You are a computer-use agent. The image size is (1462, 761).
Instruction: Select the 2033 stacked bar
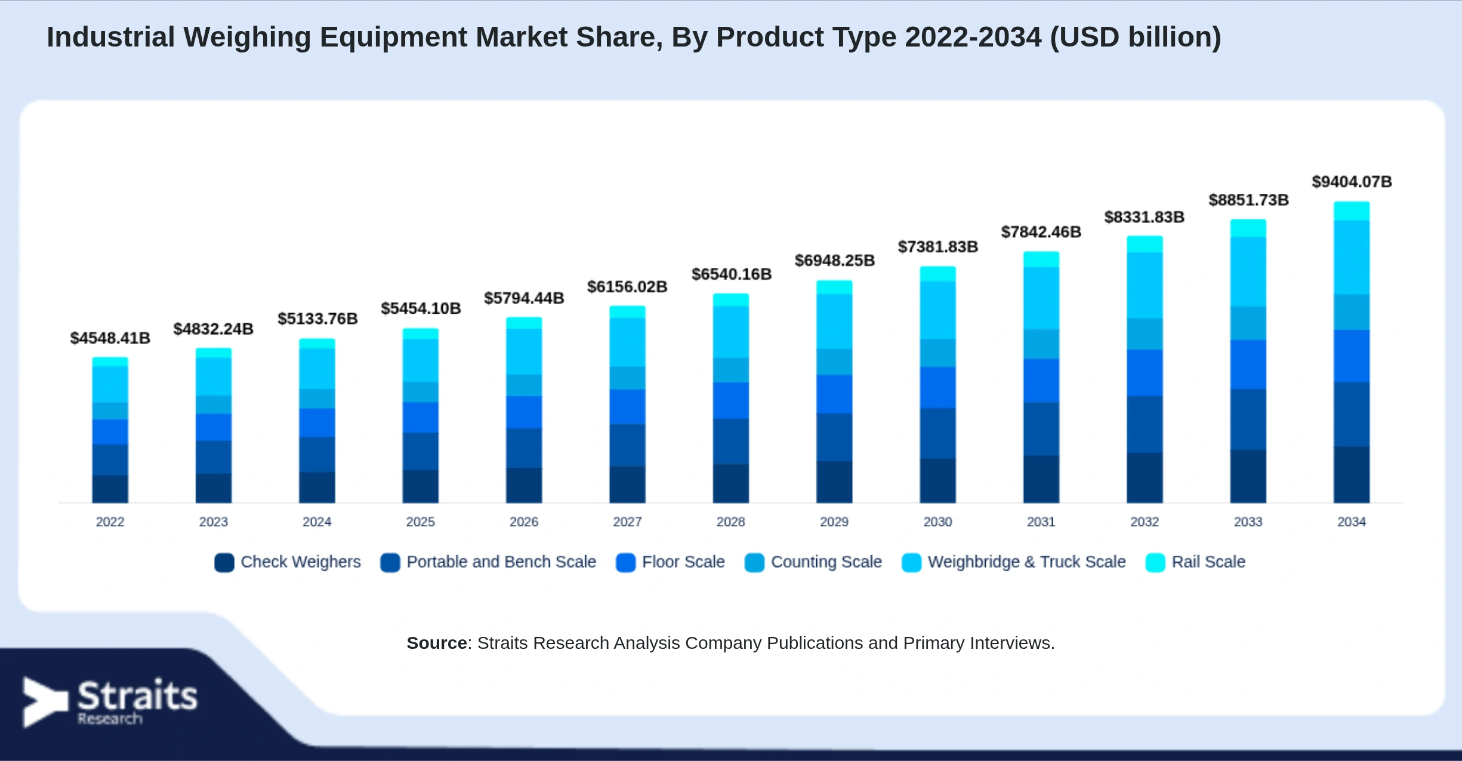point(1248,361)
